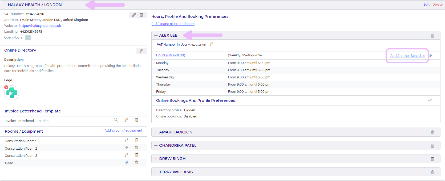Click the Open Hours color swatch
The width and height of the screenshot is (445, 181).
(x=28, y=38)
